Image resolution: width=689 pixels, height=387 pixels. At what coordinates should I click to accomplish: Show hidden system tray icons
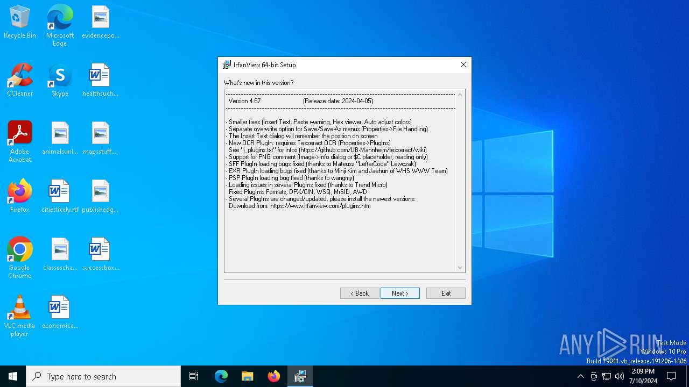[x=580, y=376]
